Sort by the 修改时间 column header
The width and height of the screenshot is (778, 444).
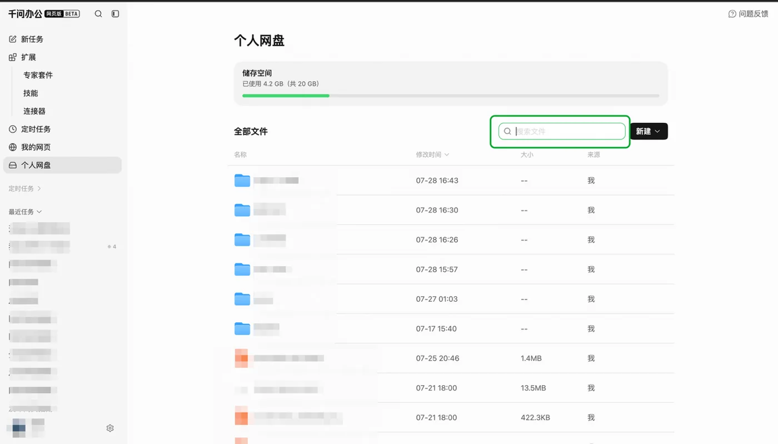point(432,154)
